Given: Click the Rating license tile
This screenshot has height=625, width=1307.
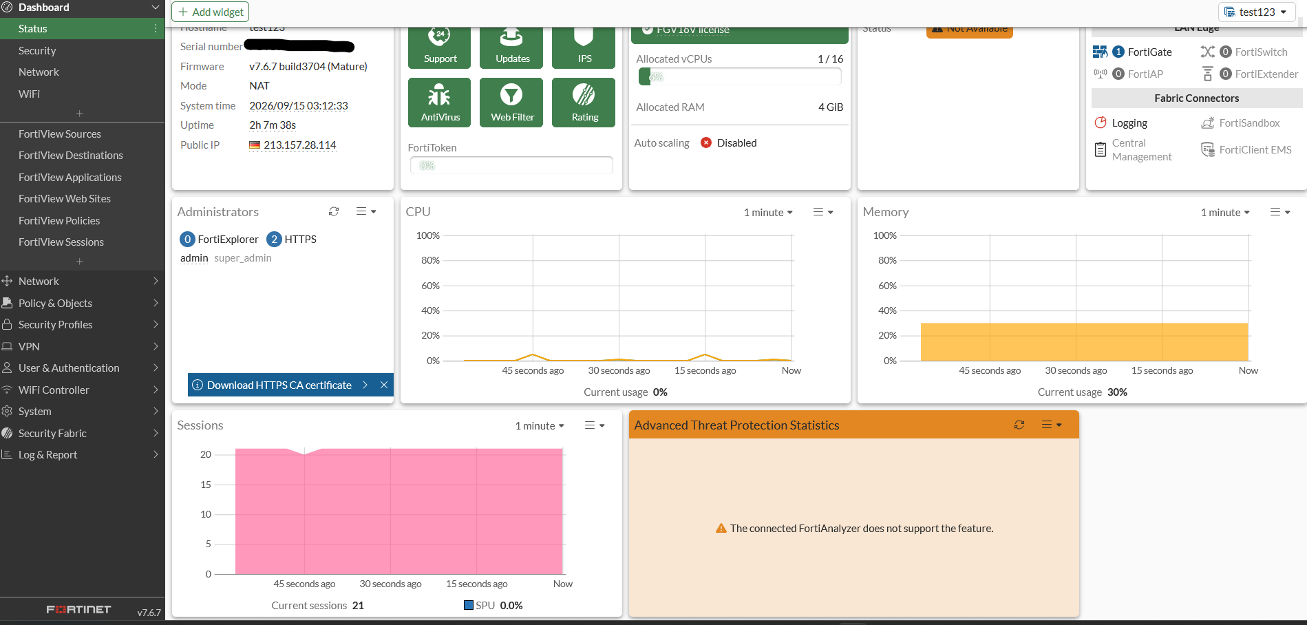Looking at the screenshot, I should click(x=584, y=103).
